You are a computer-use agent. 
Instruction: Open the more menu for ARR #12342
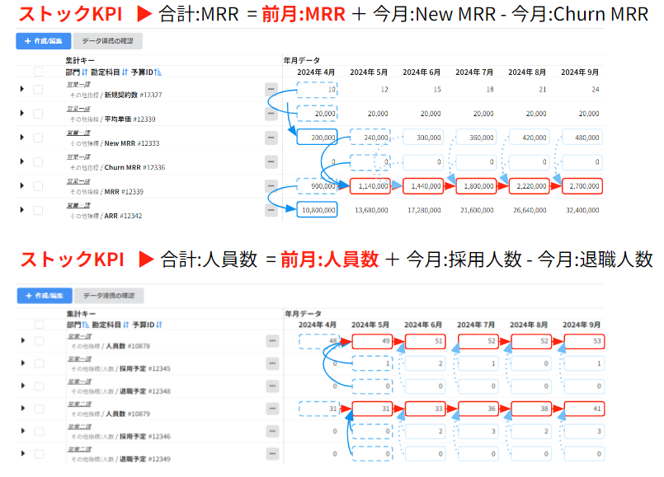(271, 210)
